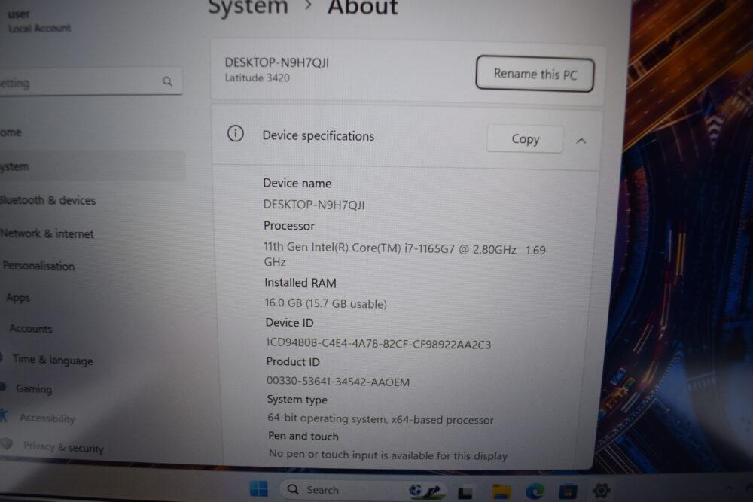Open Gaming settings
753x502 pixels.
(x=32, y=388)
